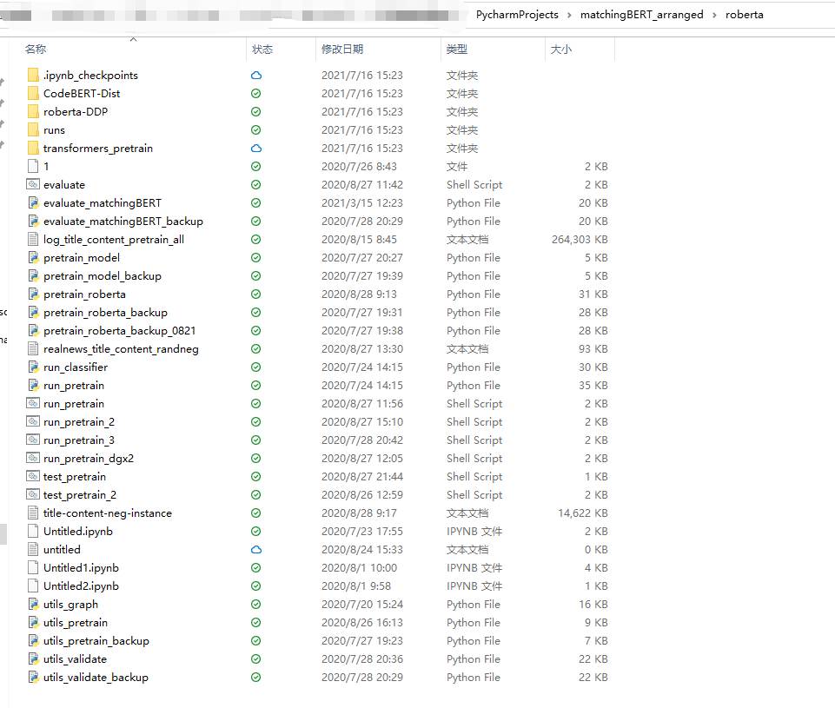Click the cloud status icon for .ipynb_checkpoints
Image resolution: width=835 pixels, height=708 pixels.
256,76
